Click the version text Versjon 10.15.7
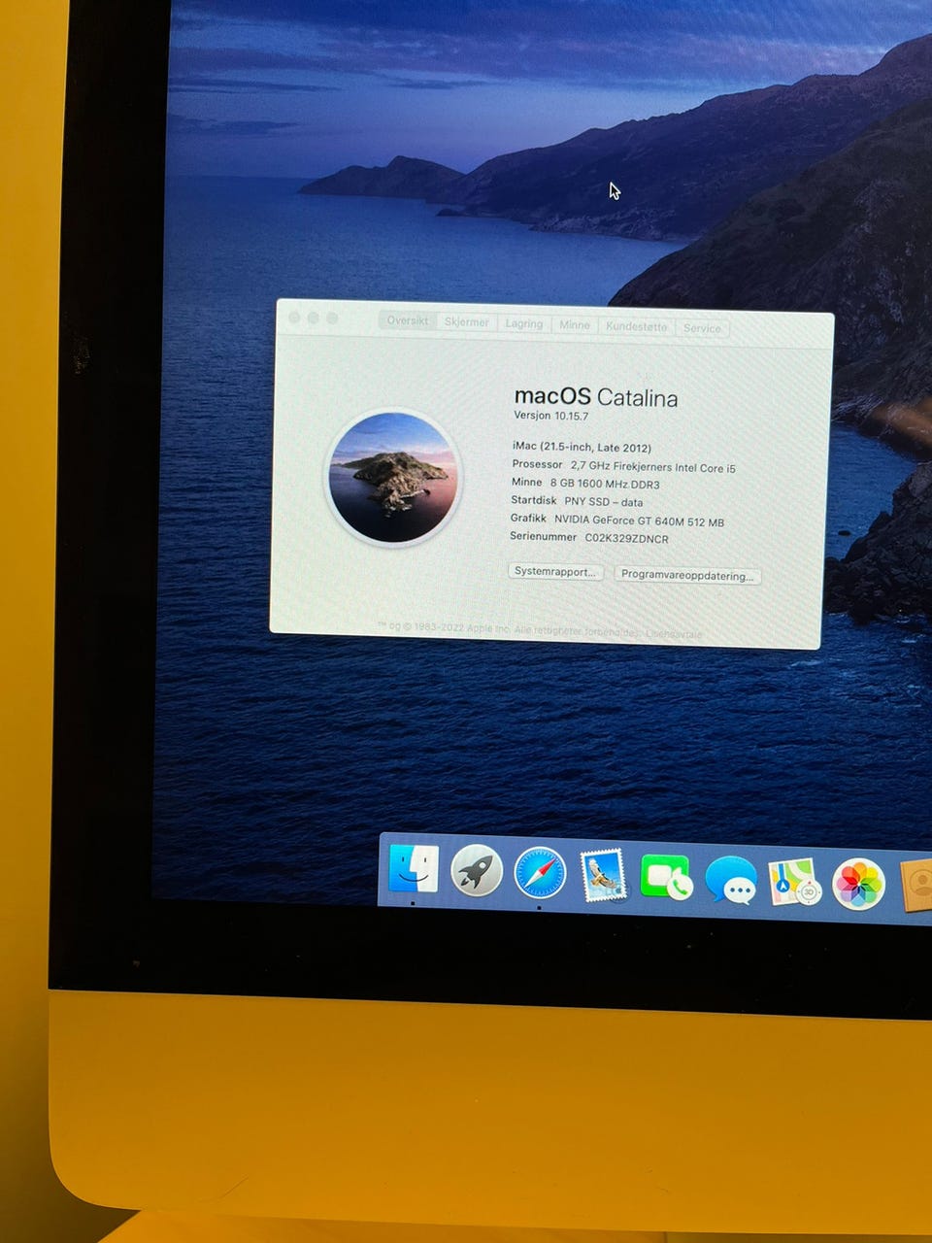This screenshot has height=1243, width=932. [551, 416]
